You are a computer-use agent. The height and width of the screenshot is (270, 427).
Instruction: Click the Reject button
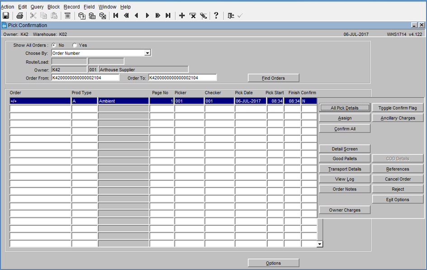pos(398,189)
